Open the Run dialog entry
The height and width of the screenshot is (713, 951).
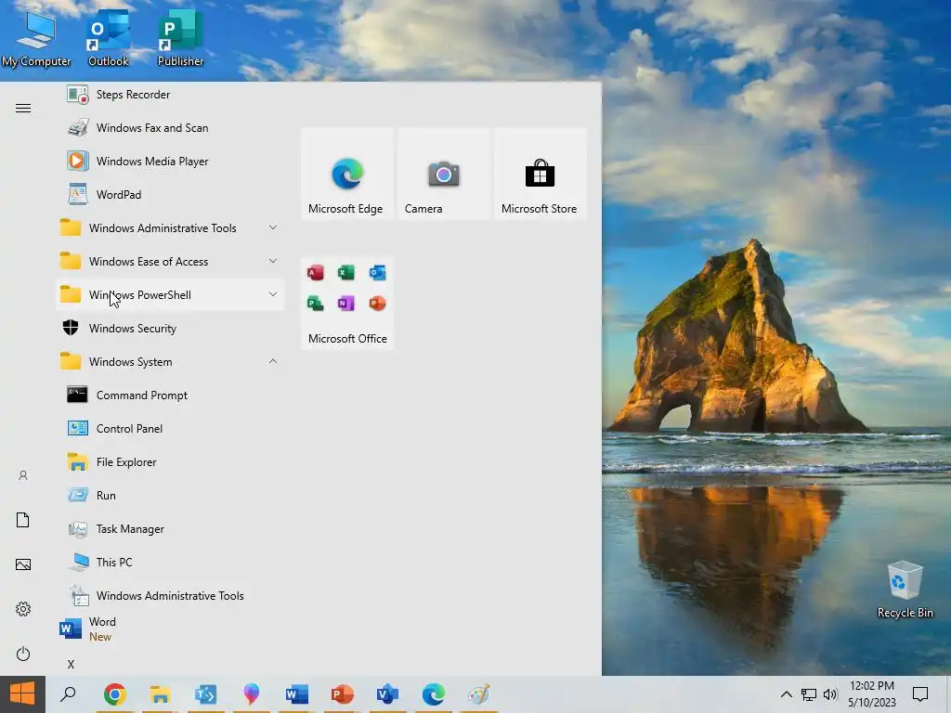tap(170, 496)
